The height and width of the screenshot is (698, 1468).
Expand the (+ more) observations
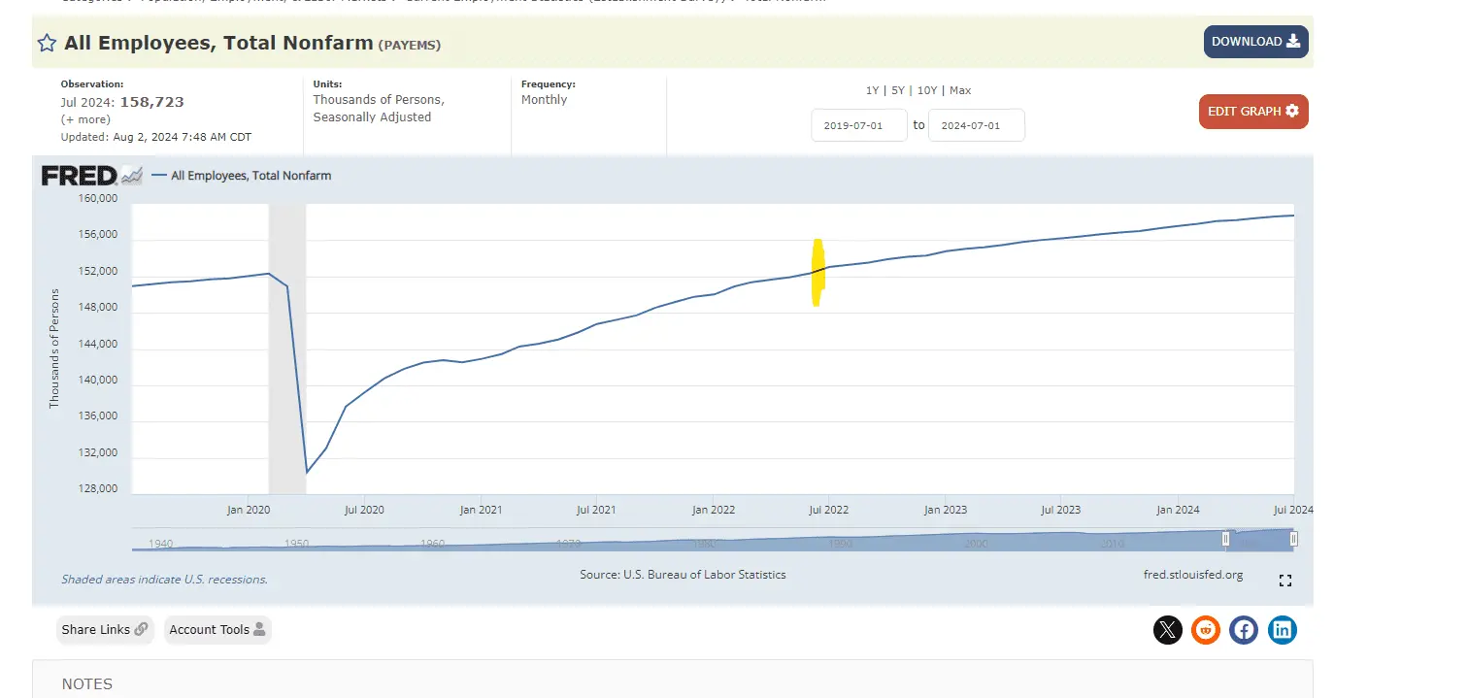click(85, 119)
